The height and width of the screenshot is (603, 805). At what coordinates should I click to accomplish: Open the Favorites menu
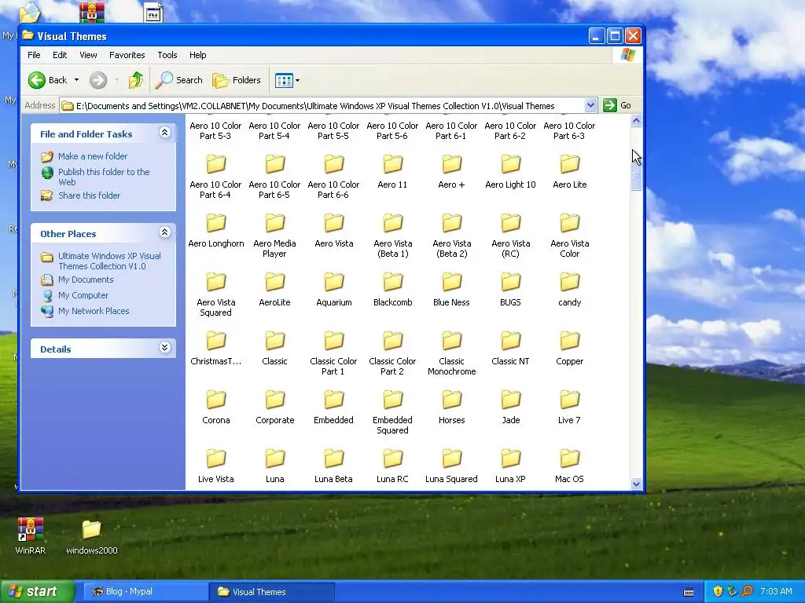[x=127, y=55]
